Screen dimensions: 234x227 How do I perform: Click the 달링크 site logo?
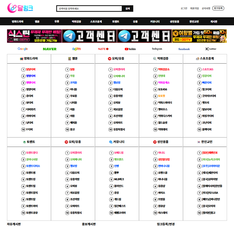point(20,8)
